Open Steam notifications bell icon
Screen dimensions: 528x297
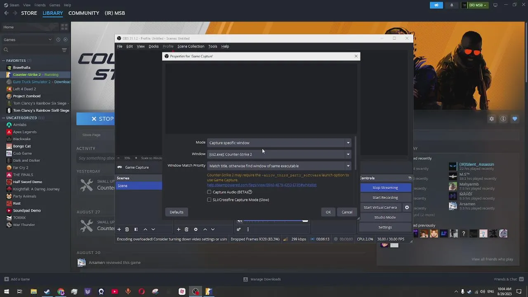452,5
